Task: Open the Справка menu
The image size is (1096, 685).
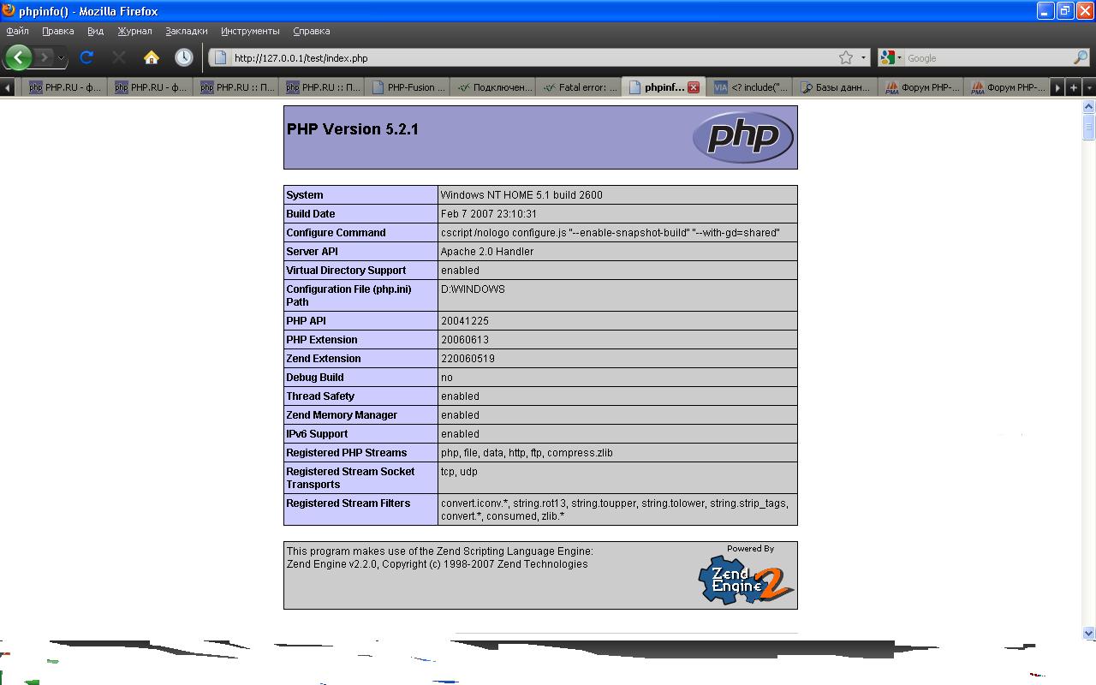Action: coord(311,31)
